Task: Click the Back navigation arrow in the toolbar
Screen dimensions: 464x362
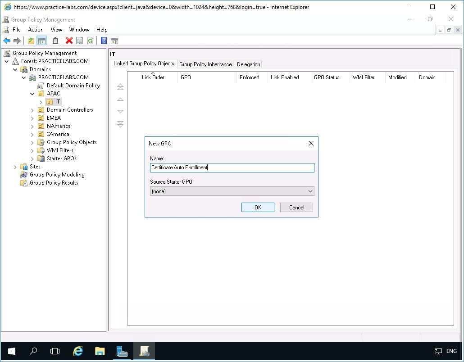Action: click(7, 41)
